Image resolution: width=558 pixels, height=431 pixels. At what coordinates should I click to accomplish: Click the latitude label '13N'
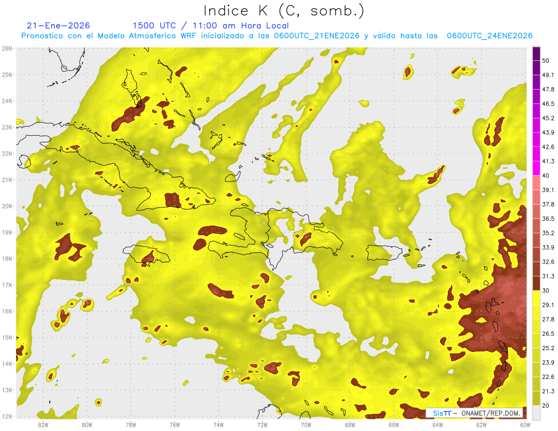click(x=7, y=390)
